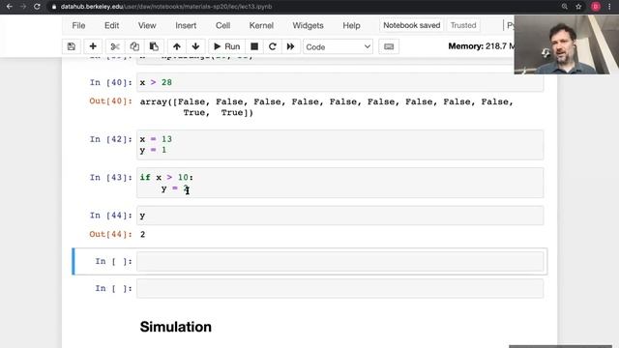Open the Cell menu
This screenshot has height=348, width=619.
click(x=222, y=25)
